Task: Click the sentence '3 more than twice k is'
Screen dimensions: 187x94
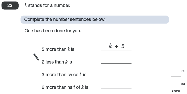Action: tap(64, 75)
